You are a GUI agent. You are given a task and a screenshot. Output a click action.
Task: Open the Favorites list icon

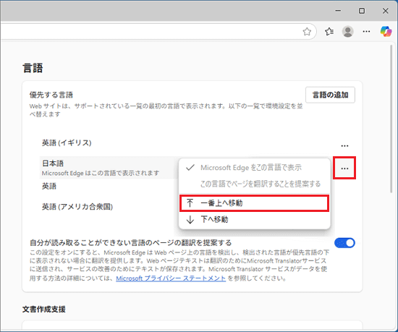pos(329,31)
